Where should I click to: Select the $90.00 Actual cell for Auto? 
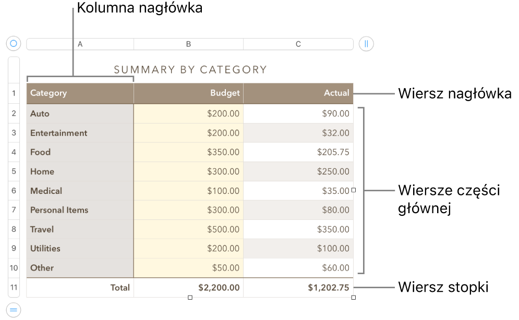pyautogui.click(x=298, y=113)
